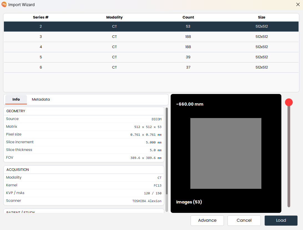
Task: Close the Import Wizard dialog
Action: (298, 4)
